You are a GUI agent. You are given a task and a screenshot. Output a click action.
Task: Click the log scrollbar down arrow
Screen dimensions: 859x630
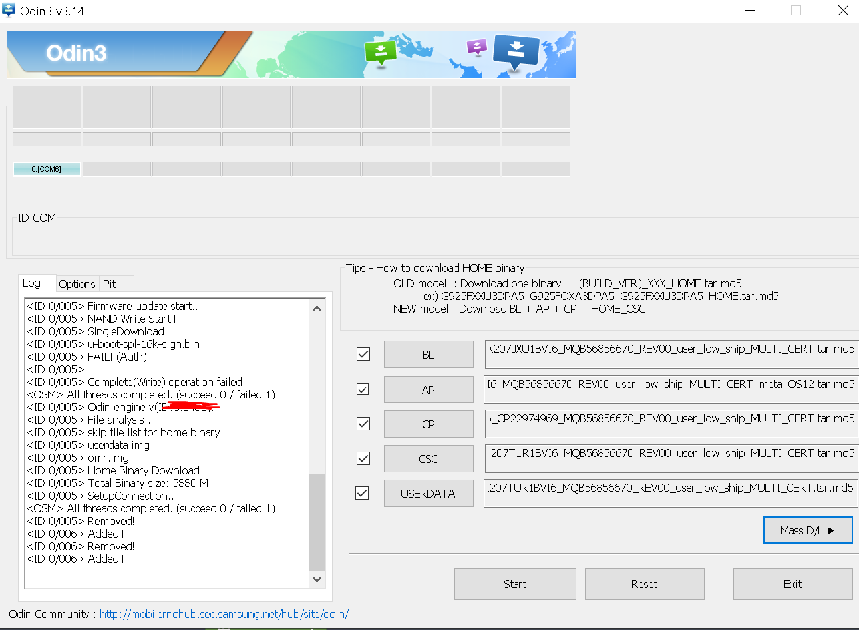point(317,579)
